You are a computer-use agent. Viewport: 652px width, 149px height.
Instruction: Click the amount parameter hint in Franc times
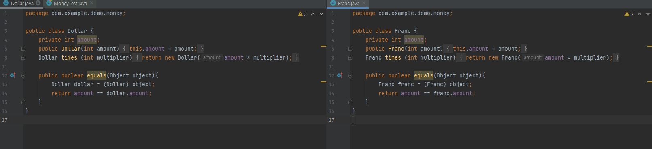click(x=532, y=57)
